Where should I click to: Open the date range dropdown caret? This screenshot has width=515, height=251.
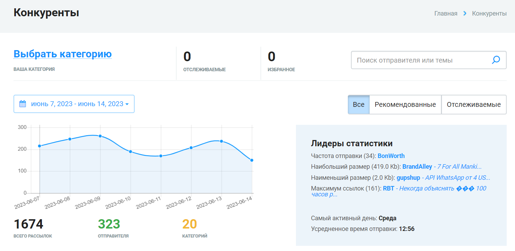point(127,104)
